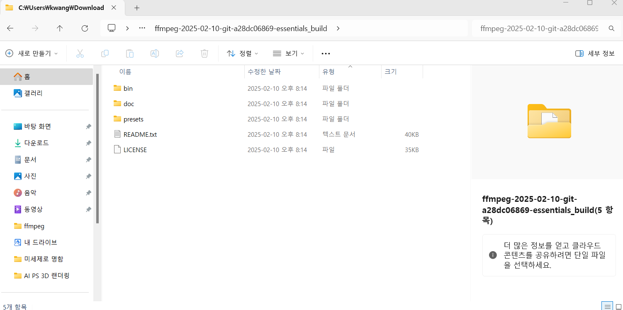Click the Rename icon in toolbar

point(155,53)
